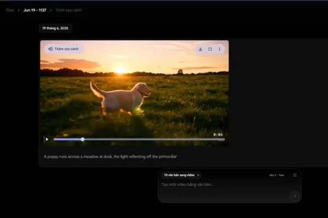Click the prompt text about a puppy

pyautogui.click(x=110, y=156)
